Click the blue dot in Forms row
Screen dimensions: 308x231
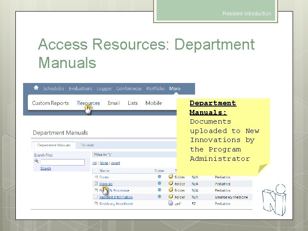pyautogui.click(x=160, y=177)
